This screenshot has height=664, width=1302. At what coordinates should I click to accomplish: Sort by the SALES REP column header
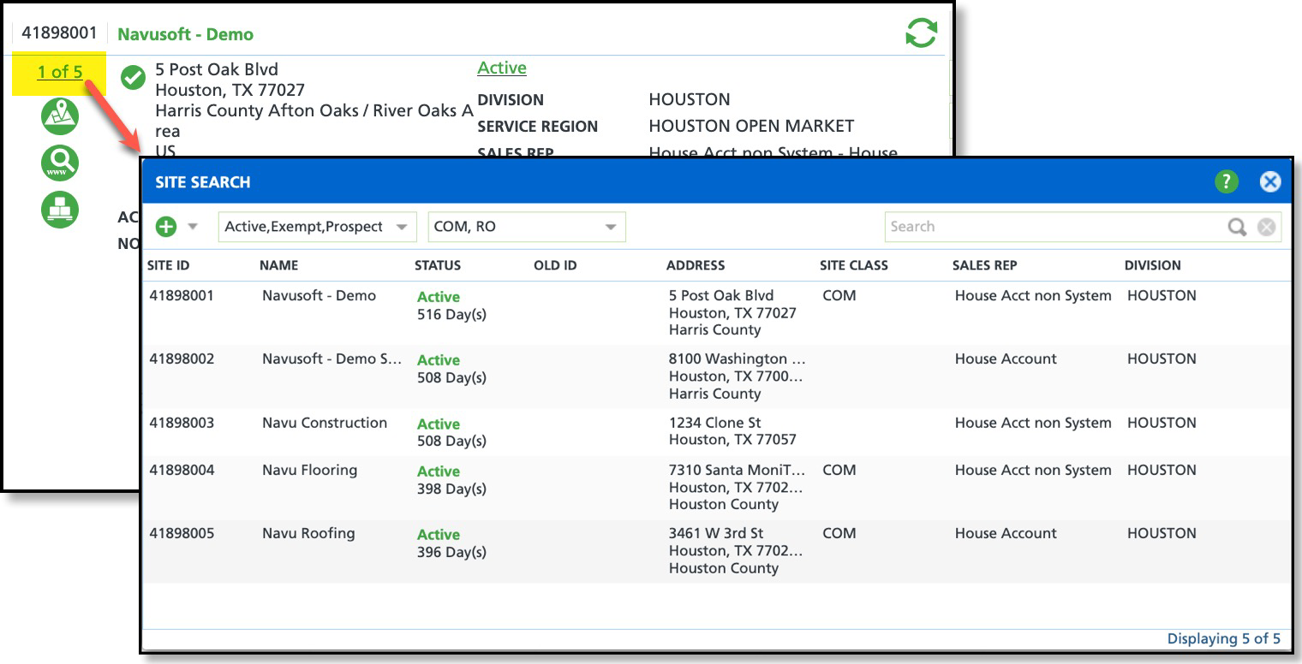pos(985,265)
